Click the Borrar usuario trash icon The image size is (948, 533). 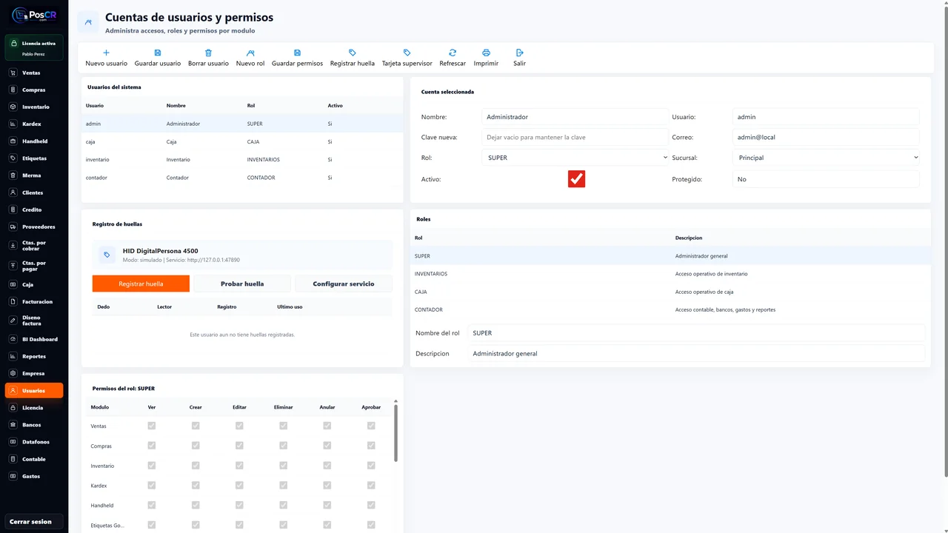pos(208,53)
